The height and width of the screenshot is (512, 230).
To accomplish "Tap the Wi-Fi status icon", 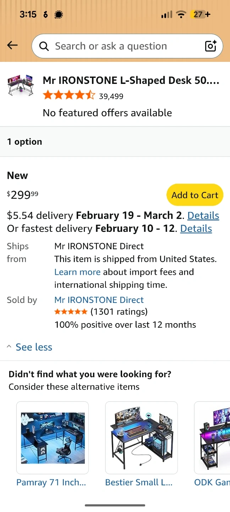I will (181, 15).
